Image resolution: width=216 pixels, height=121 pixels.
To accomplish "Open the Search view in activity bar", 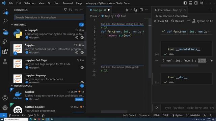I will (x=5, y=21).
